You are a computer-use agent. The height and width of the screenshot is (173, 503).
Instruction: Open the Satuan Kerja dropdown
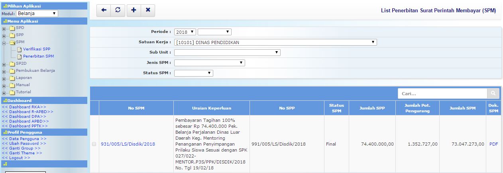(x=275, y=42)
